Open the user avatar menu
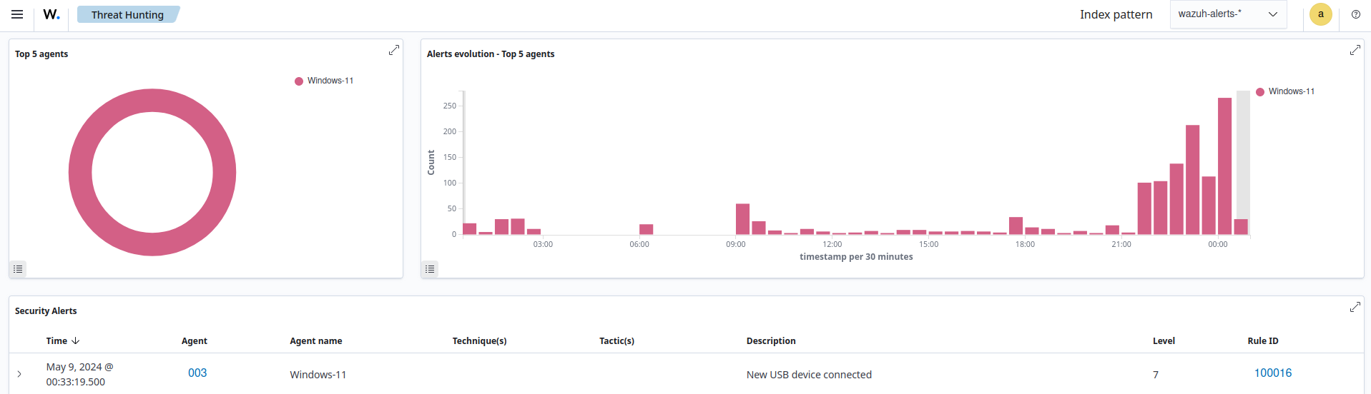 click(x=1320, y=14)
